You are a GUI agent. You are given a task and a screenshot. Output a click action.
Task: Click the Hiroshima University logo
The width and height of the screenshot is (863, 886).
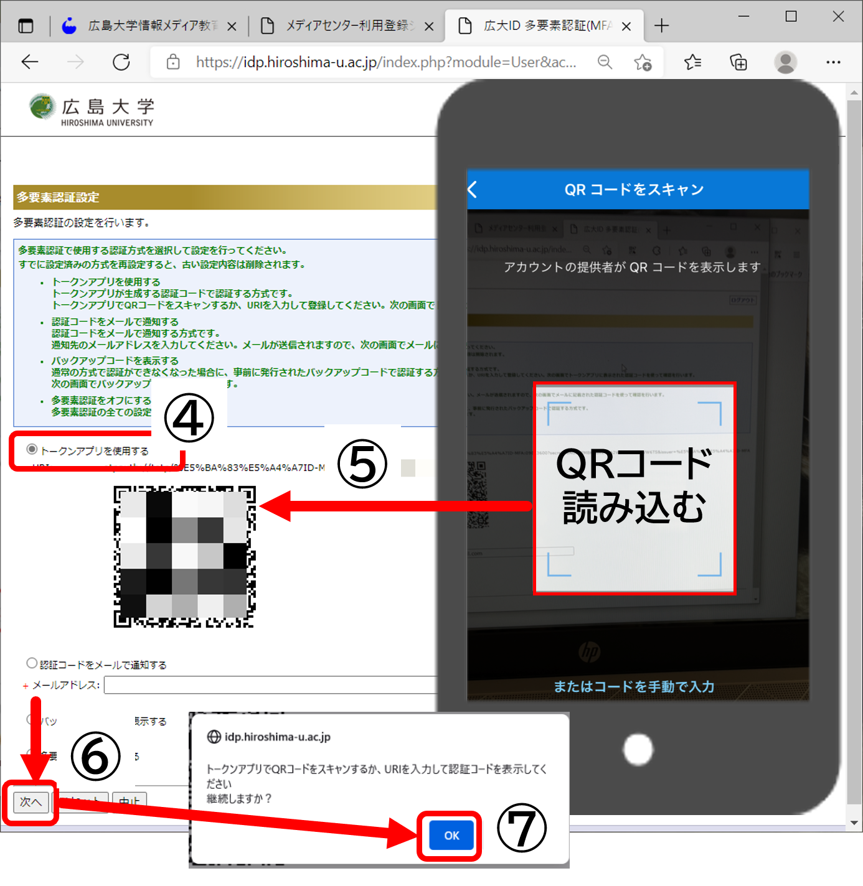coord(92,110)
